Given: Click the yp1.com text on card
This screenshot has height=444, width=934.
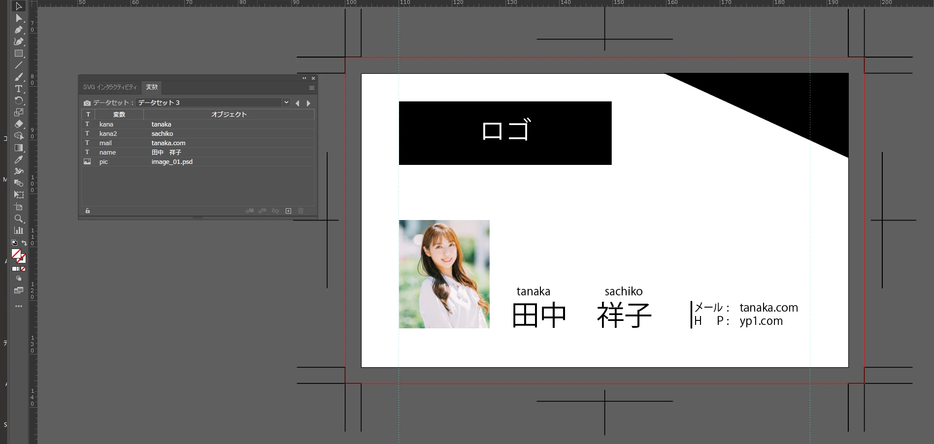Looking at the screenshot, I should [761, 321].
